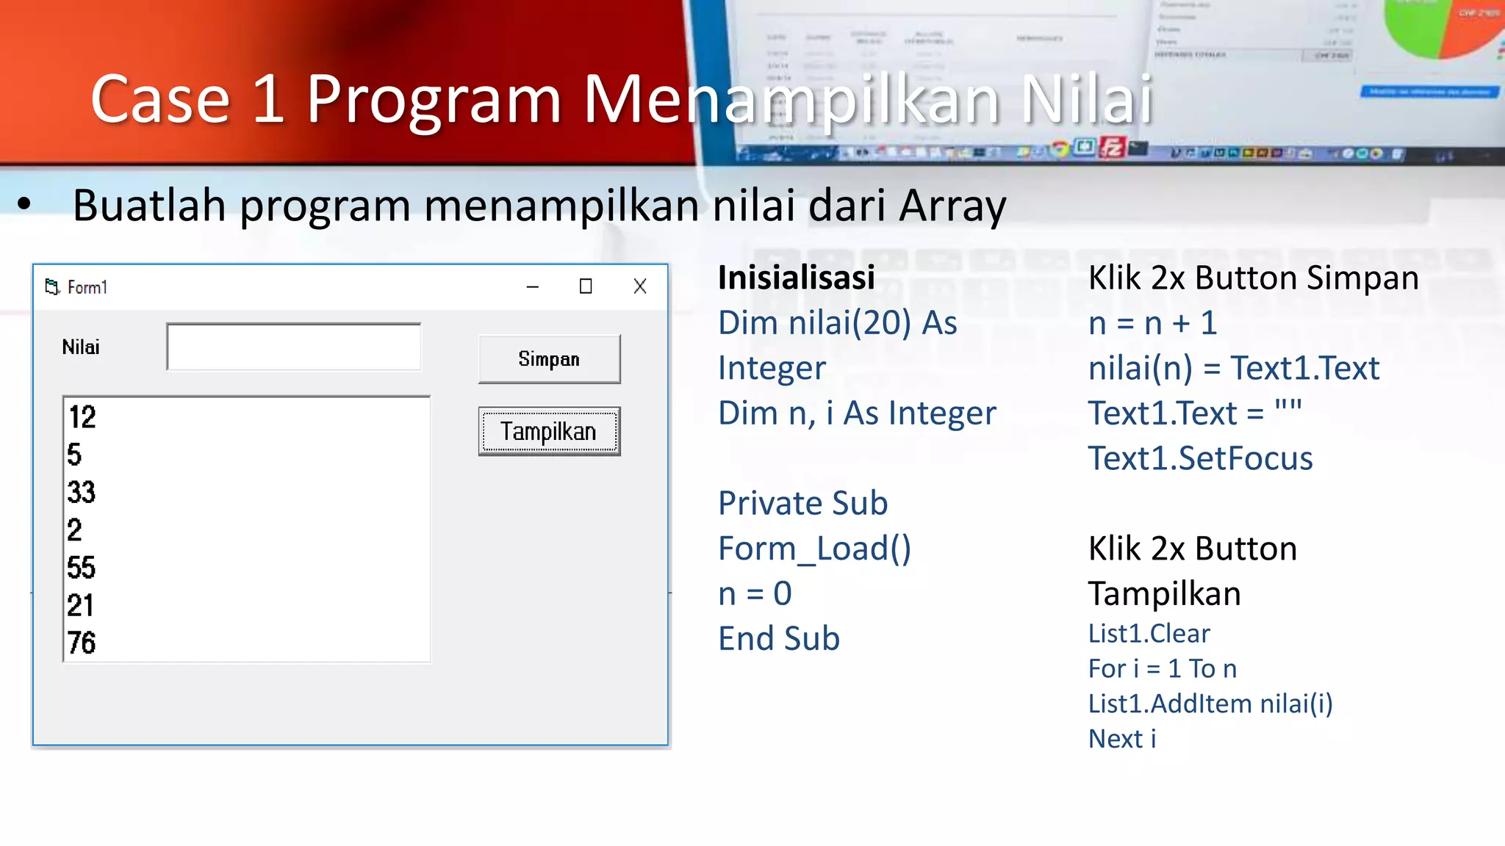
Task: Close the Form1 window
Action: [640, 286]
